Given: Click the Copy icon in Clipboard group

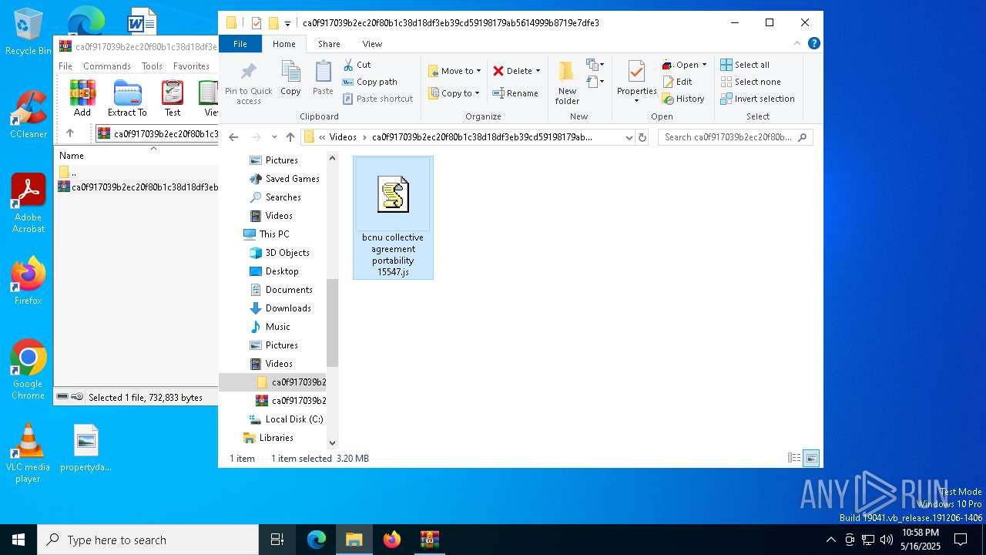Looking at the screenshot, I should [290, 72].
